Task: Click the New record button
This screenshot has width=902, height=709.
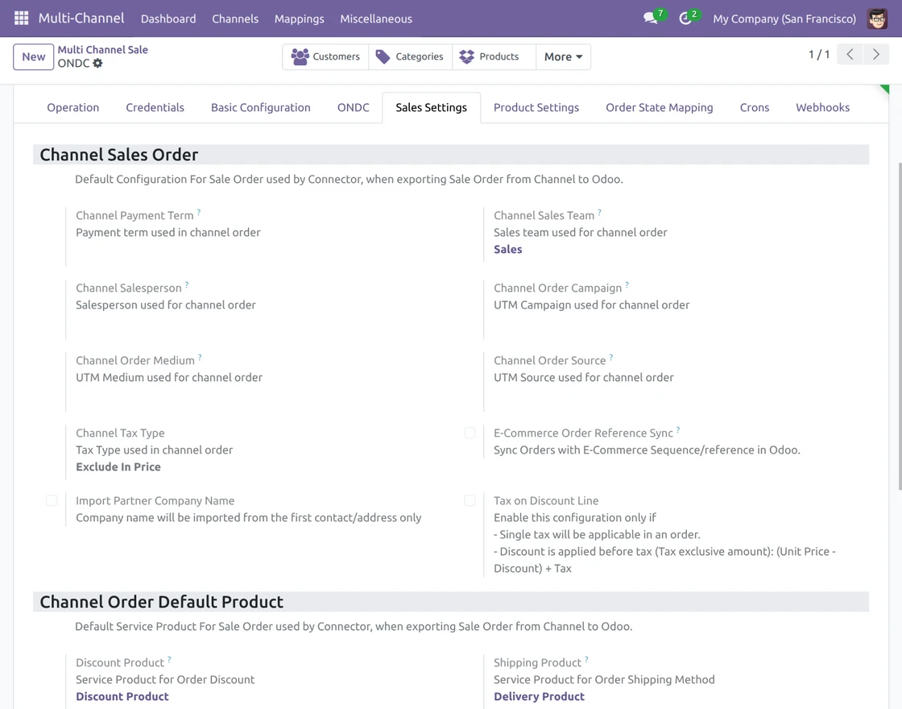Action: [34, 56]
